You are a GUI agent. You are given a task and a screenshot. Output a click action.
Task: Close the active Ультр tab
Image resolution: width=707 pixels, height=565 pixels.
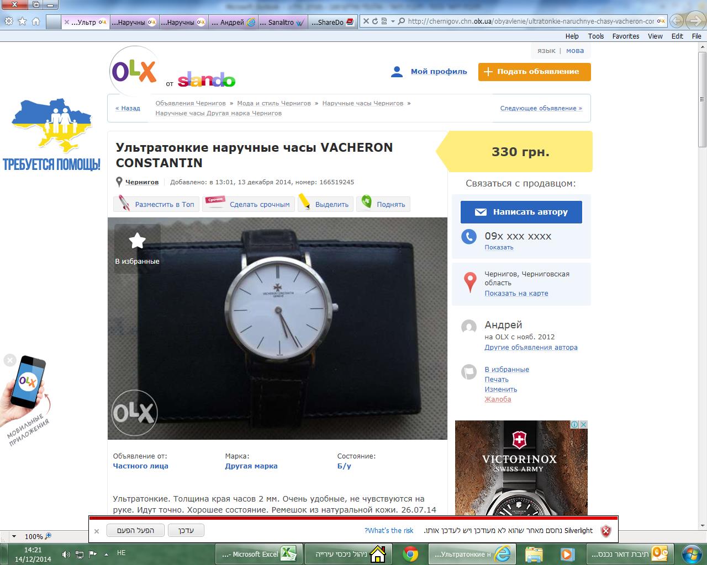67,22
